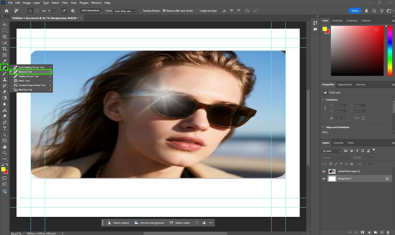
Task: Toggle the layer filter on/off switch
Action: 374,150
